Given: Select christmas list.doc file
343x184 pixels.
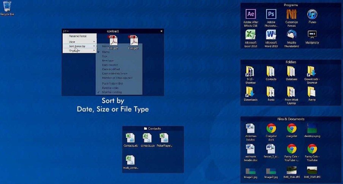Looking at the screenshot, I should tap(251, 128).
